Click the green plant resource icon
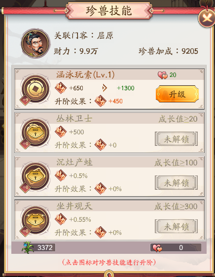This screenshot has width=215, height=277. [28, 247]
